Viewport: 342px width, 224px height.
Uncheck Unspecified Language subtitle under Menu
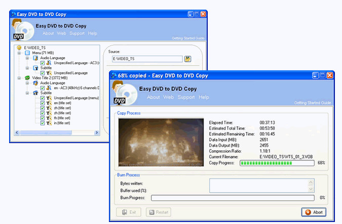coord(43,73)
